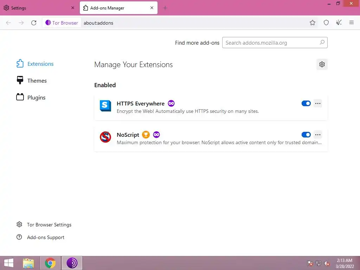Click the NoScript recommended trophy badge

(x=146, y=135)
